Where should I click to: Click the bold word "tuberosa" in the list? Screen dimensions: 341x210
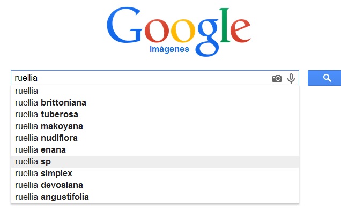60,114
